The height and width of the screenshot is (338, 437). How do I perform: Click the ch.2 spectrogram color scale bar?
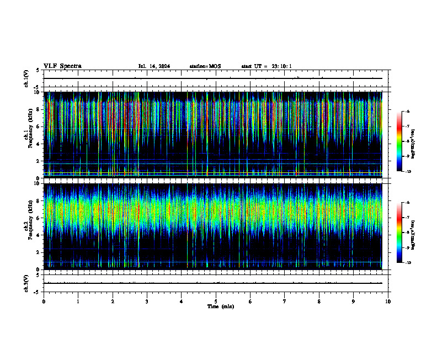399,233
